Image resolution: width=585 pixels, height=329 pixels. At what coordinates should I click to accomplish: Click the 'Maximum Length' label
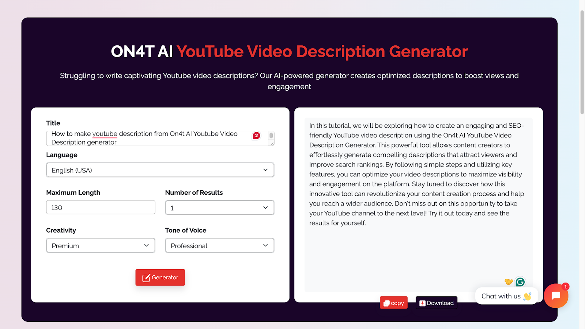tap(73, 192)
